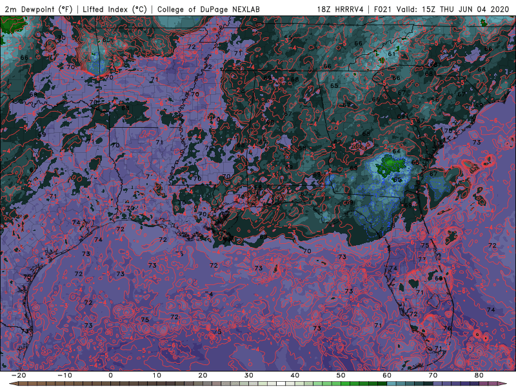This screenshot has height=387, width=516.
Task: Click the "College of DuPage NEXLAB" text
Action: pos(208,9)
